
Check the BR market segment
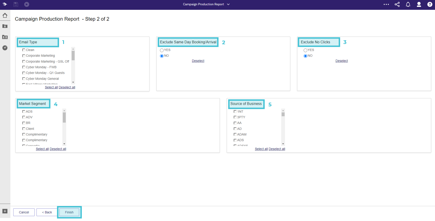(24, 123)
